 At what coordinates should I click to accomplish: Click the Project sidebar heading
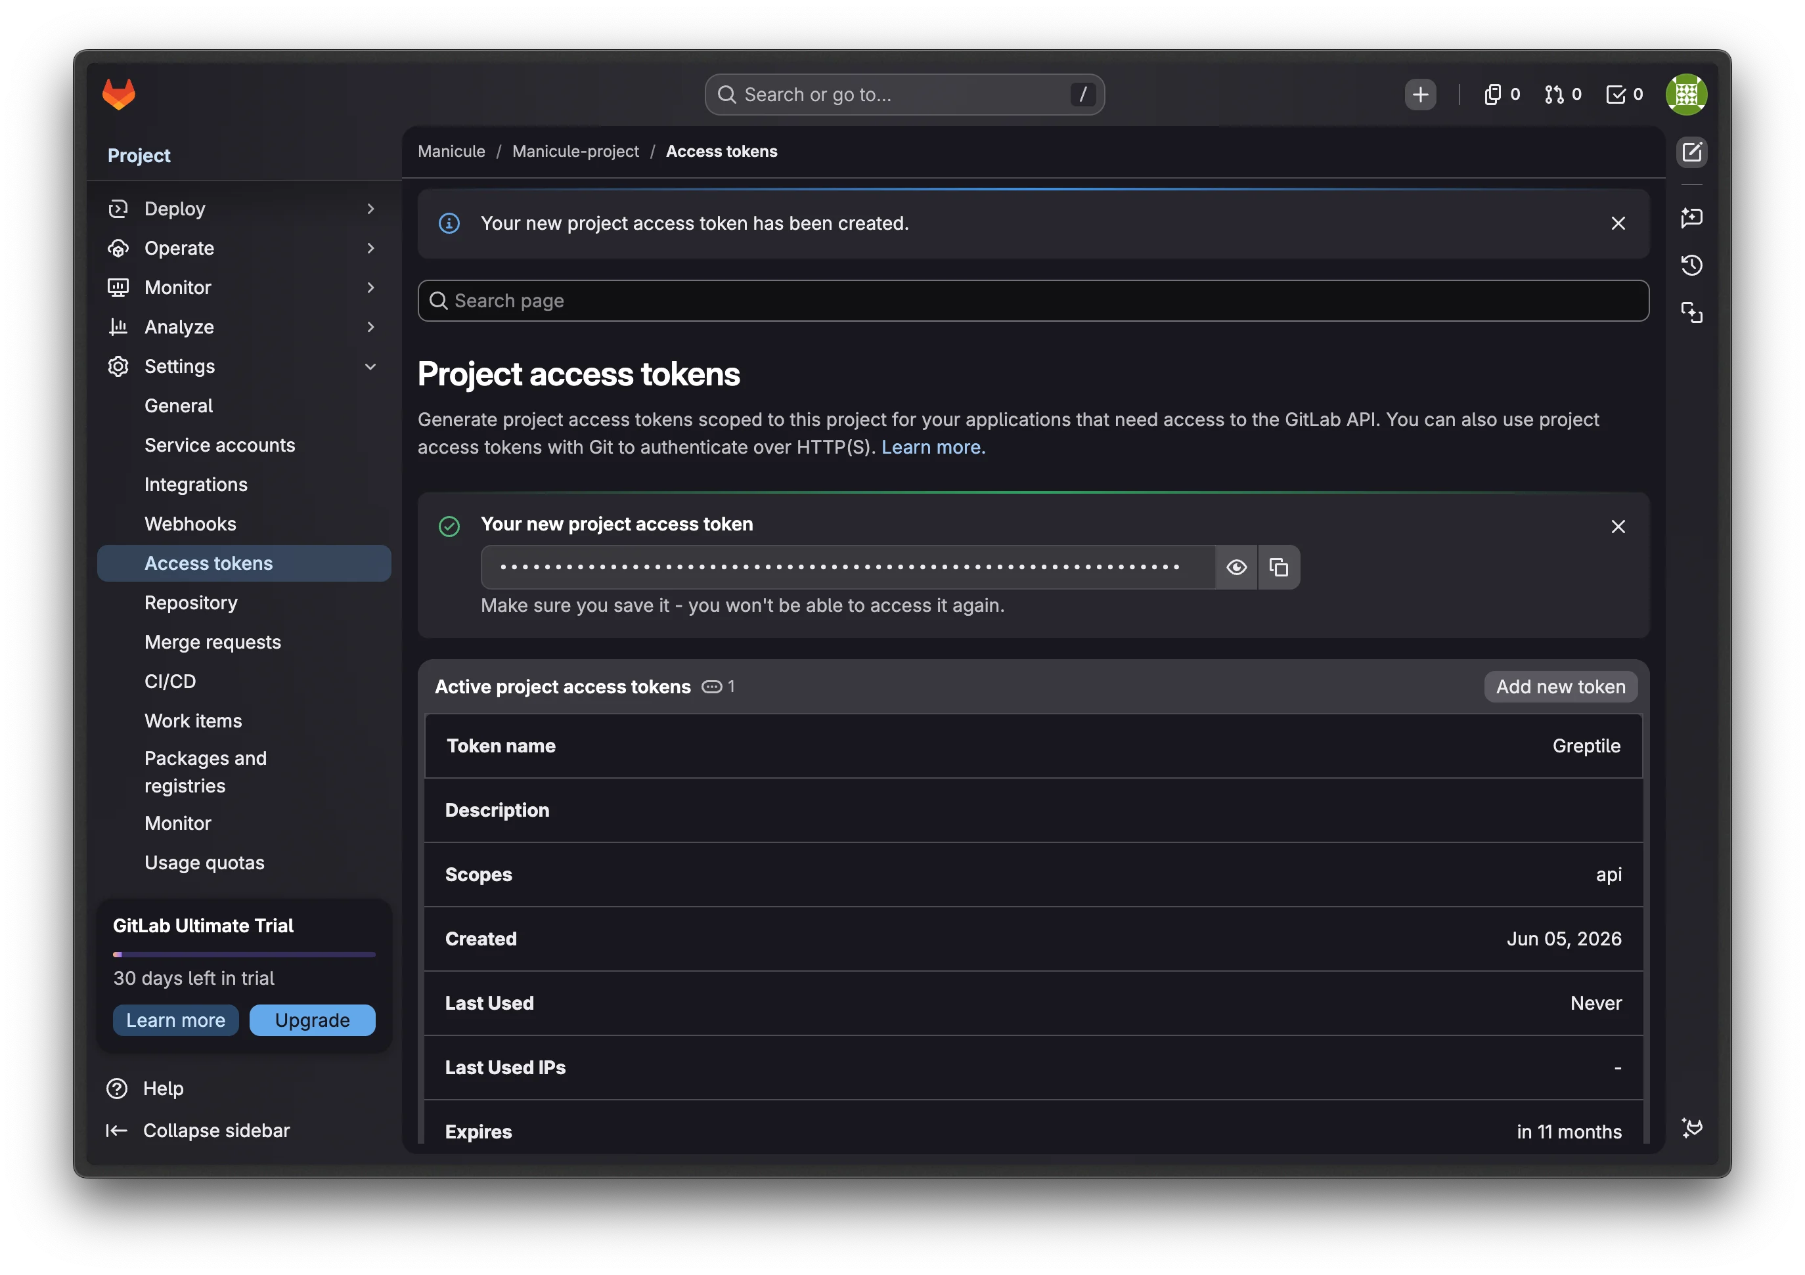pos(139,156)
